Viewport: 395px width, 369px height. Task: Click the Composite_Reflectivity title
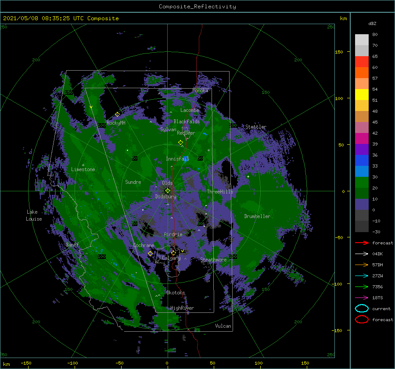point(197,7)
